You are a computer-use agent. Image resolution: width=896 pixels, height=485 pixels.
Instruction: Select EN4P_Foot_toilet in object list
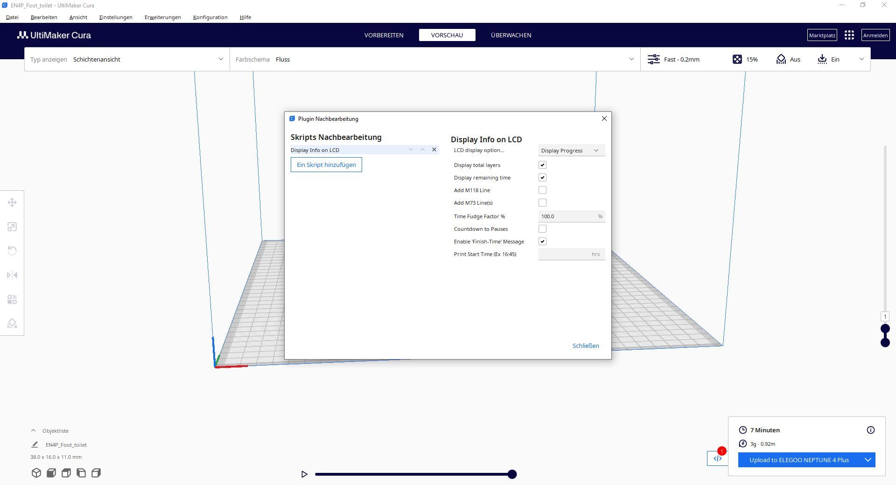point(66,445)
